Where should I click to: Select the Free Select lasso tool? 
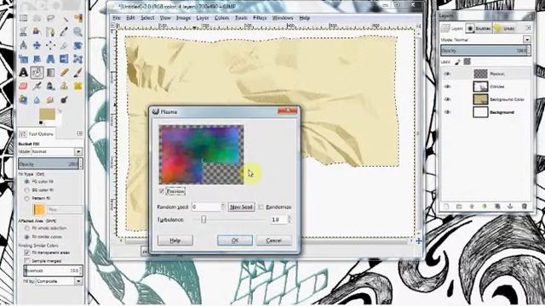point(50,18)
